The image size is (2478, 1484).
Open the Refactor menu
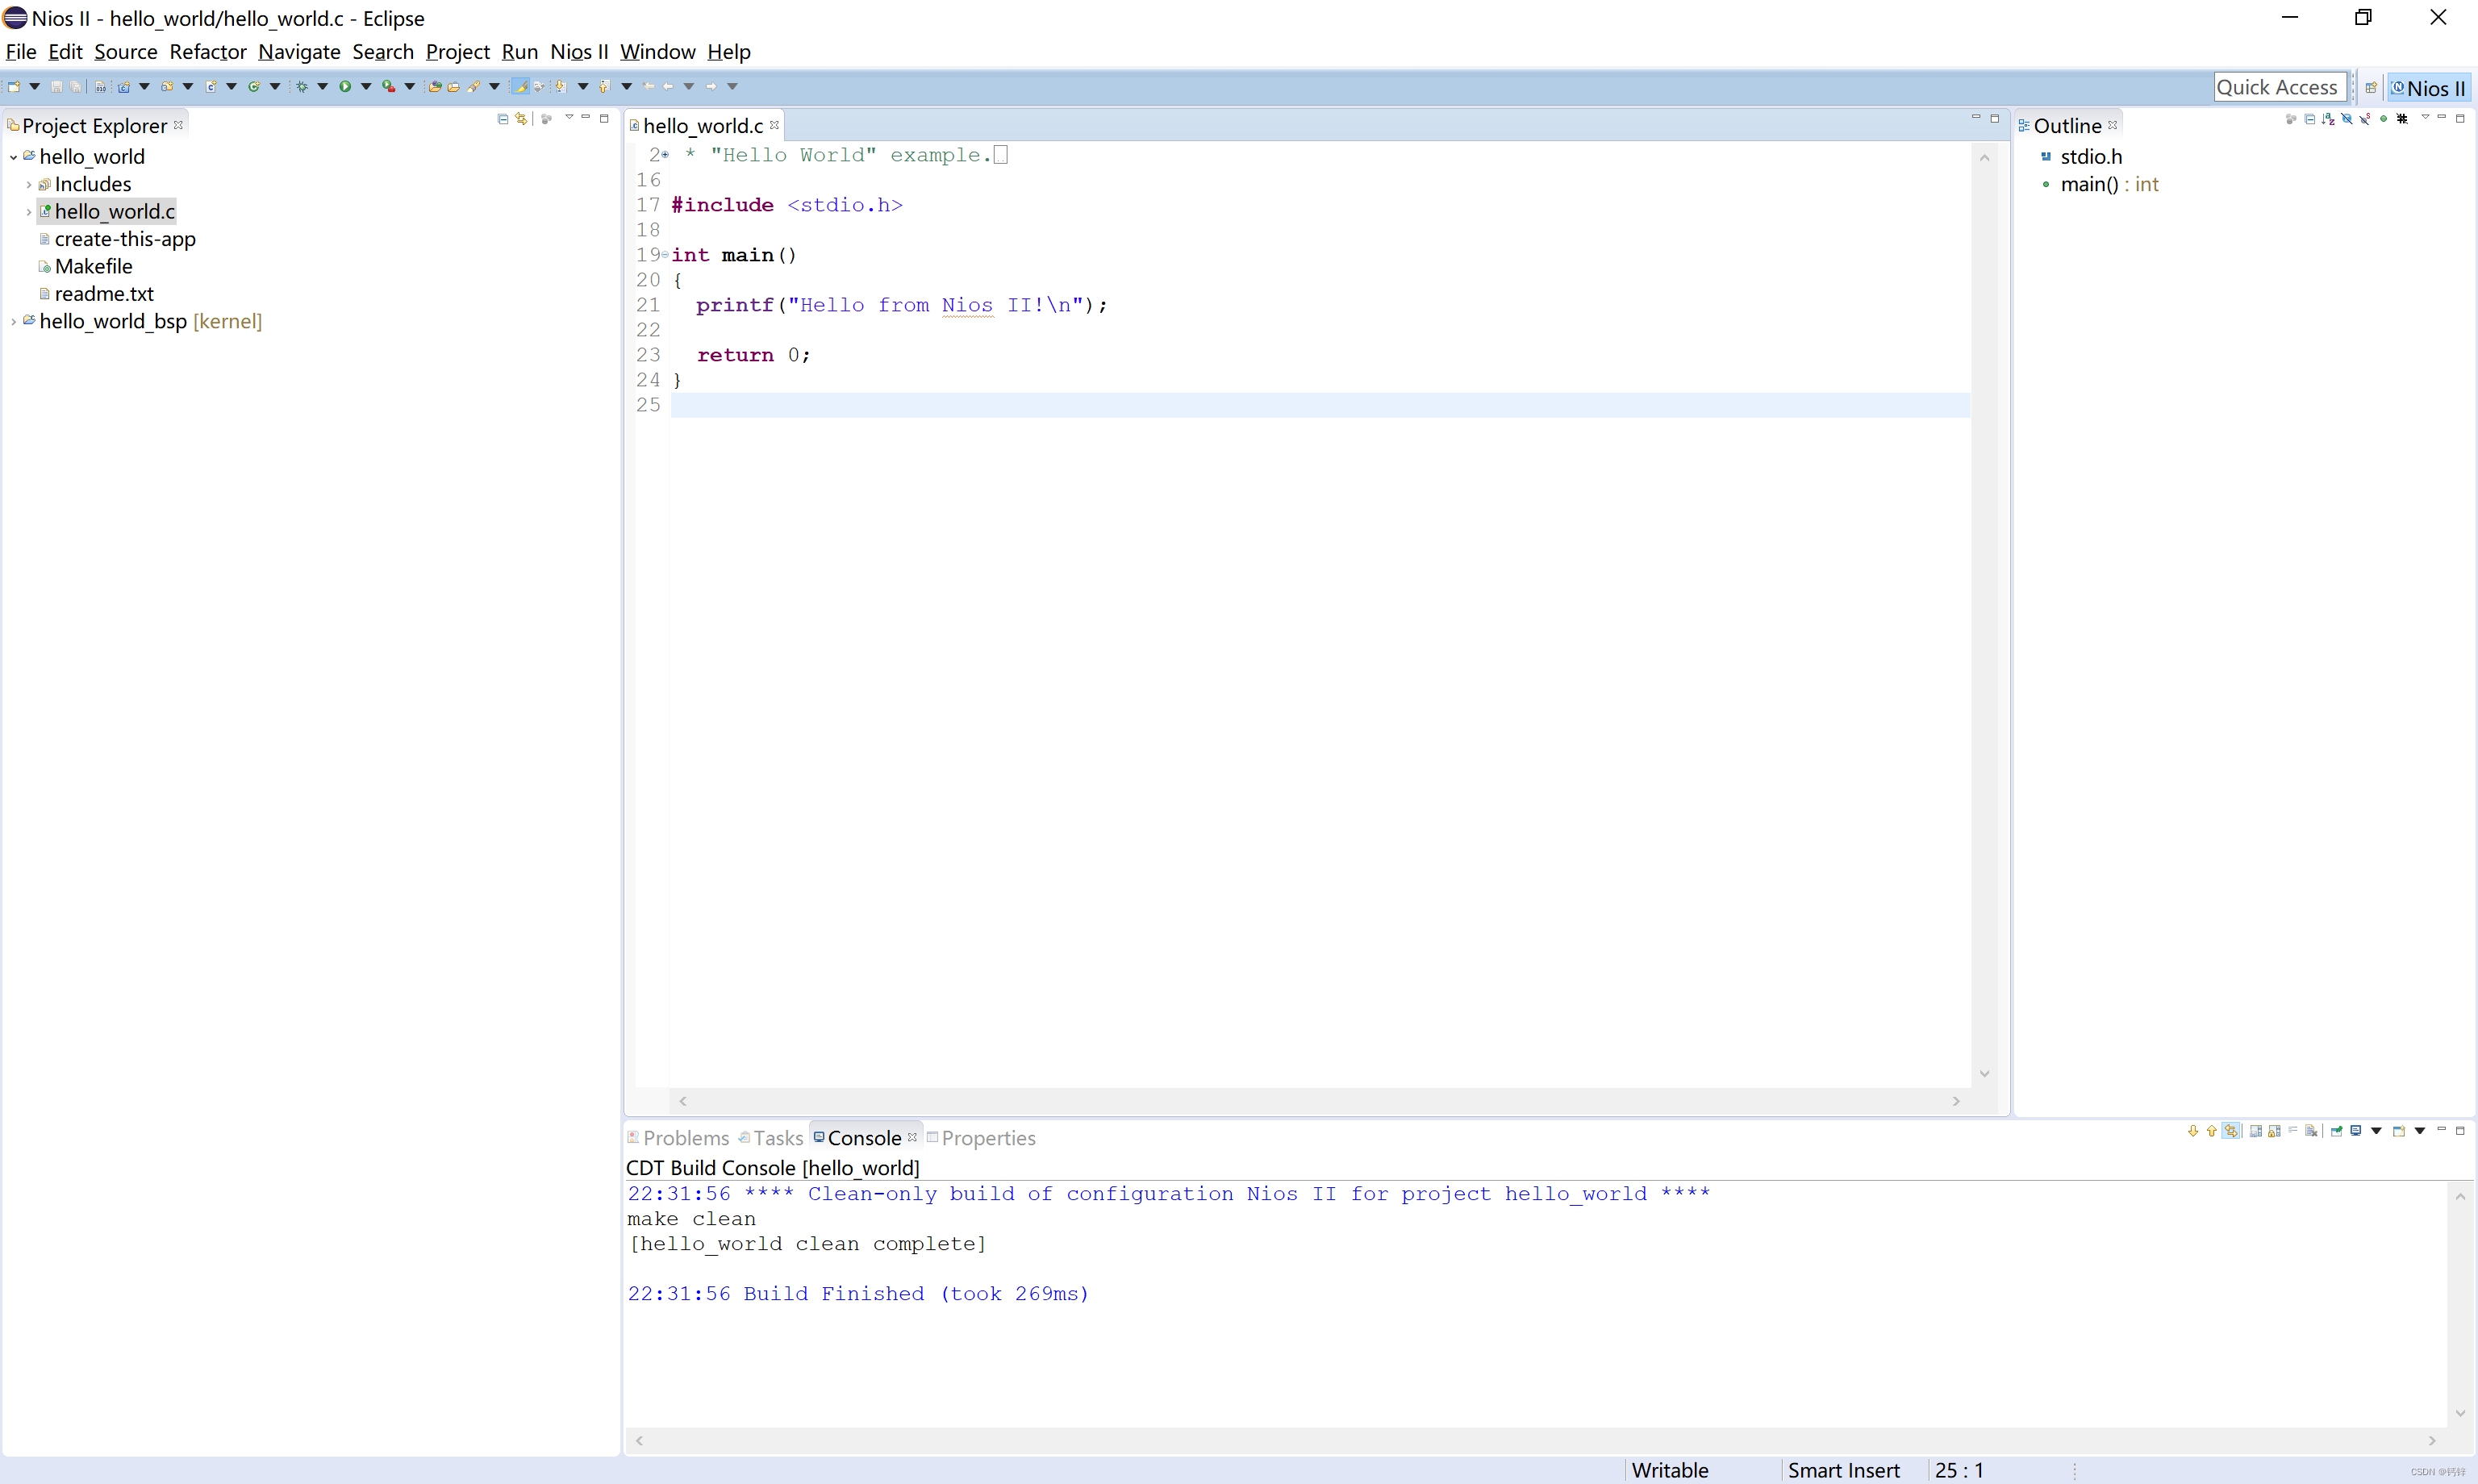point(207,52)
